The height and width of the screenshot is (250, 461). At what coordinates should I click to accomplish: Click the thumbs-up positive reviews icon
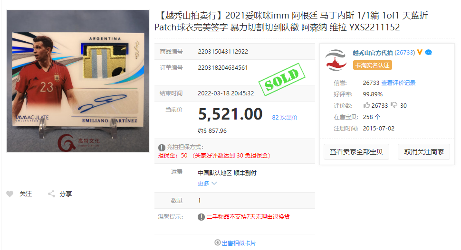(x=366, y=105)
